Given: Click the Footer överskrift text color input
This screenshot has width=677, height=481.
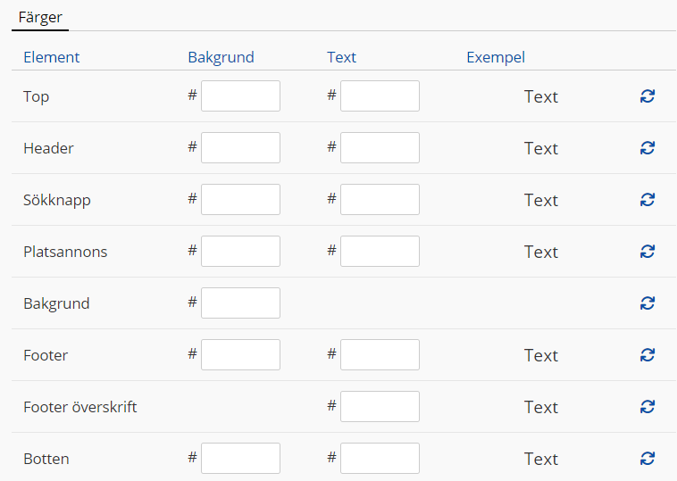Looking at the screenshot, I should tap(380, 407).
